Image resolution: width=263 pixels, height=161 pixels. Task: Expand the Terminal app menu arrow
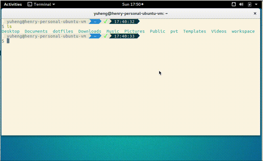(x=54, y=5)
